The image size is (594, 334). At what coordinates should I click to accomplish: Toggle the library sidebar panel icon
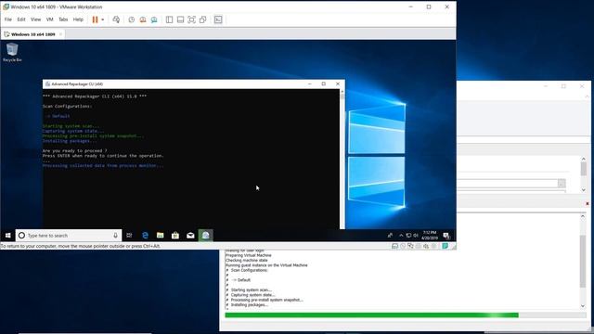pyautogui.click(x=169, y=19)
